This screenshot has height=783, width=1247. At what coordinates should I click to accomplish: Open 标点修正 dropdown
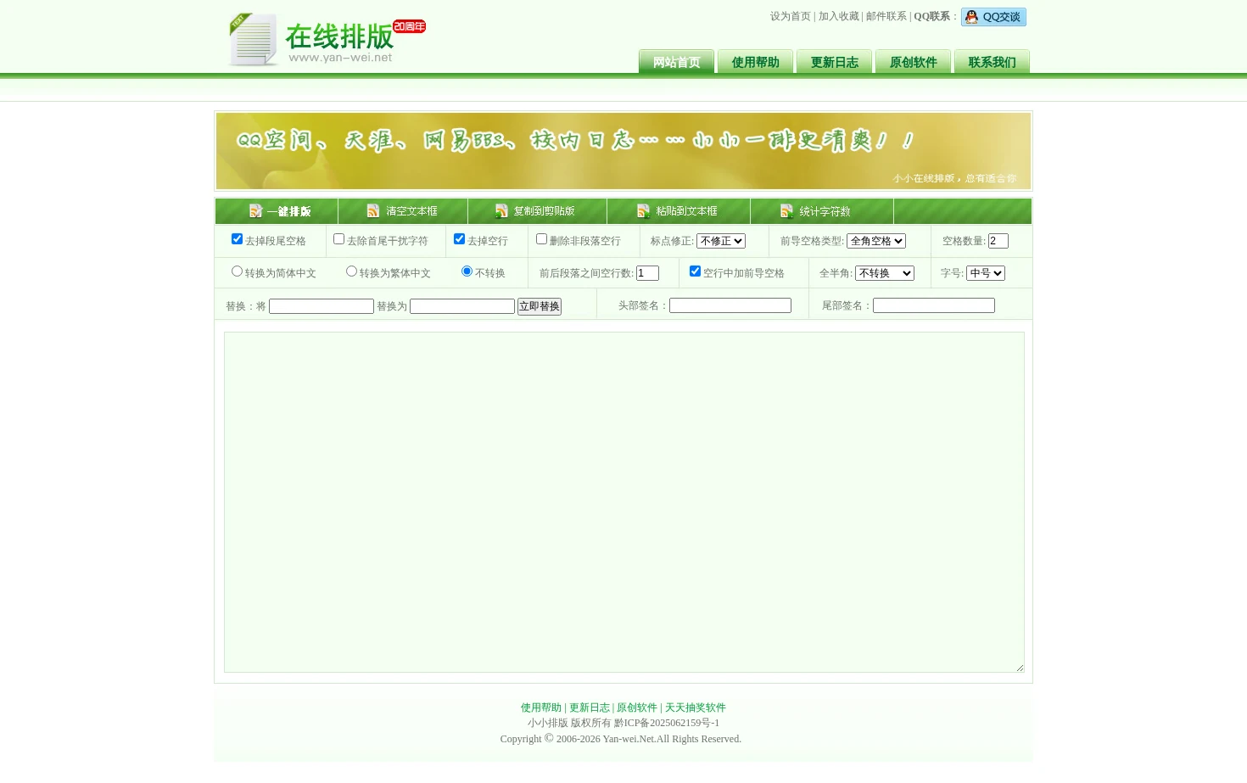click(x=721, y=241)
